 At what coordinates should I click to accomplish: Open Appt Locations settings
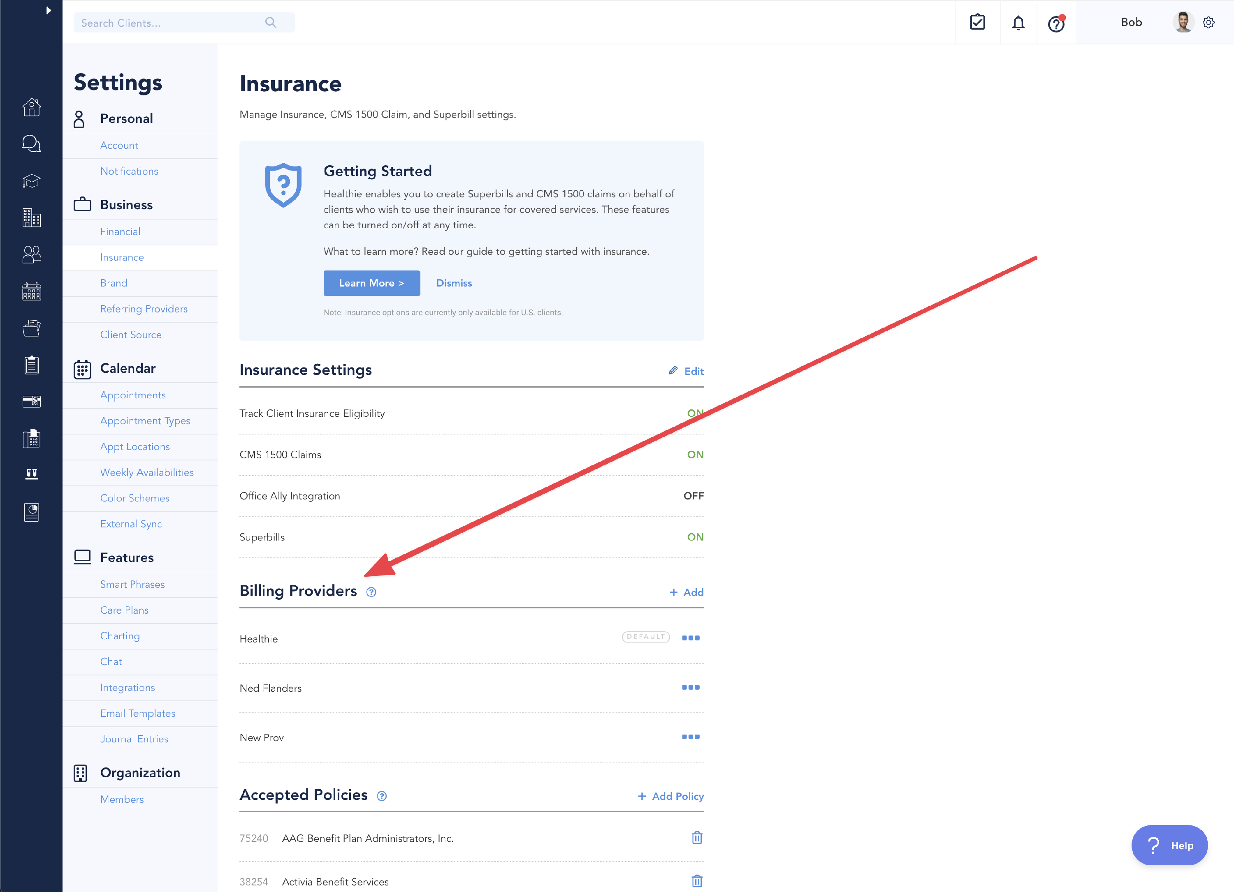(x=135, y=447)
